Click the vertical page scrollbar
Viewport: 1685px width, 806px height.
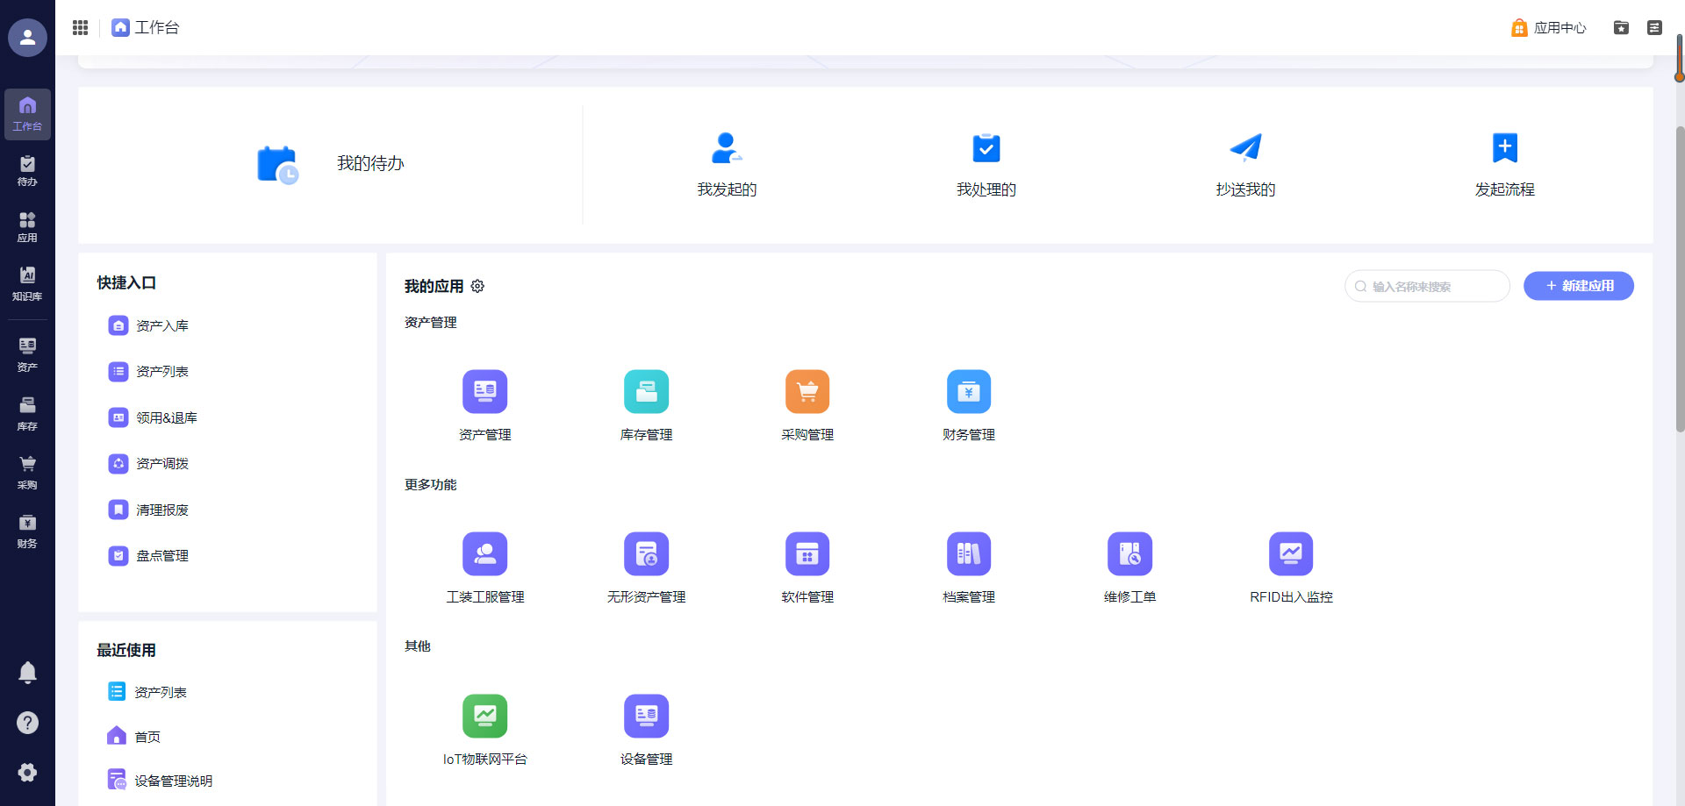[x=1679, y=281]
